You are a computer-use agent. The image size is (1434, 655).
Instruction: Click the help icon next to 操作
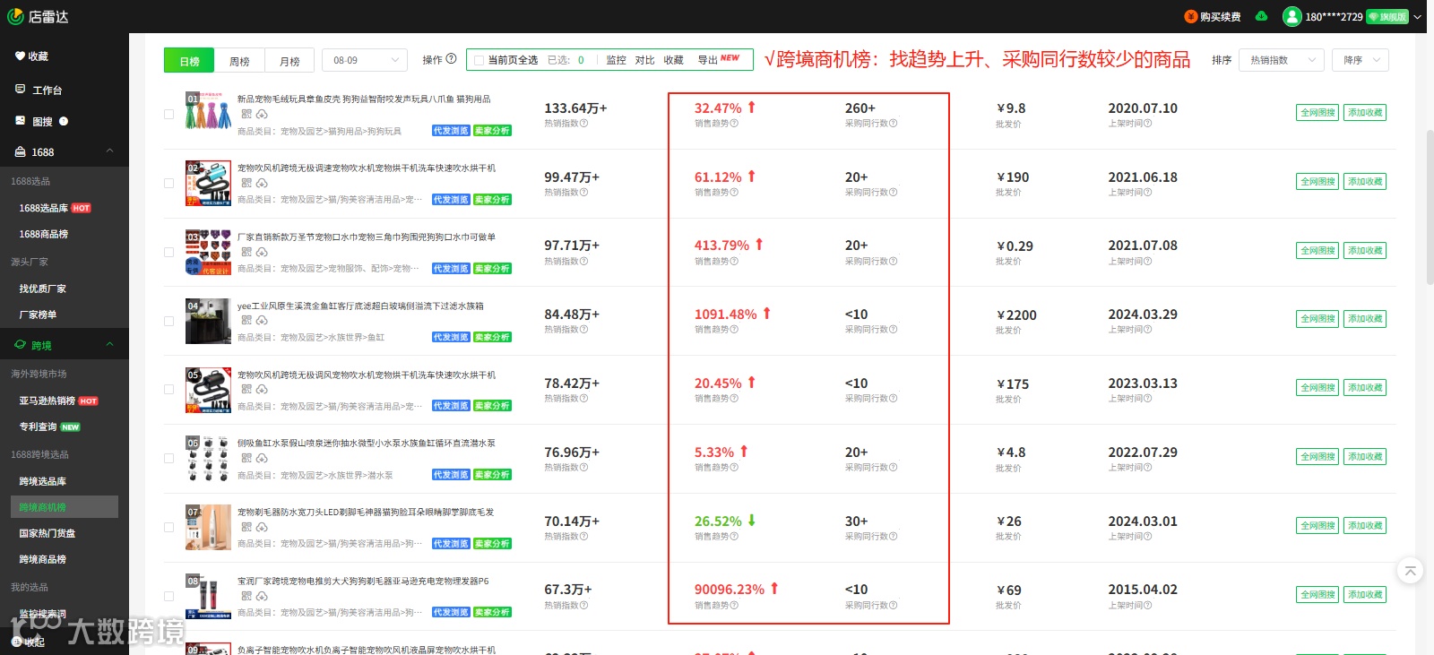pos(451,59)
